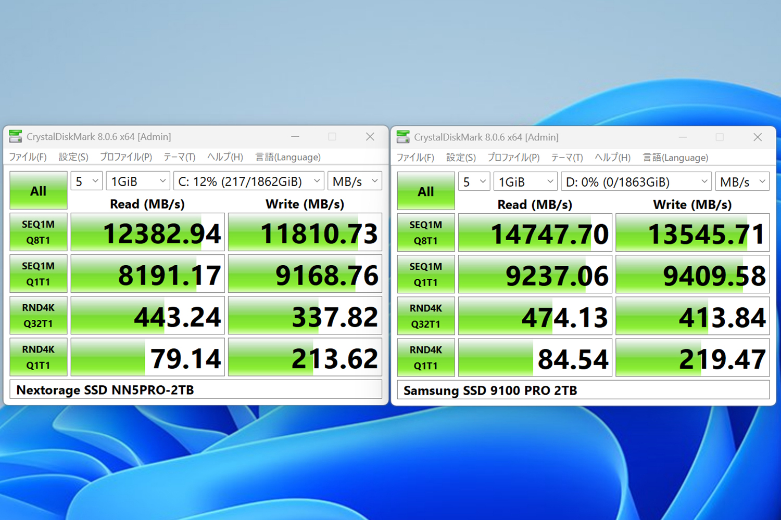Select the 84.54 random read result
This screenshot has width=781, height=520.
535,357
